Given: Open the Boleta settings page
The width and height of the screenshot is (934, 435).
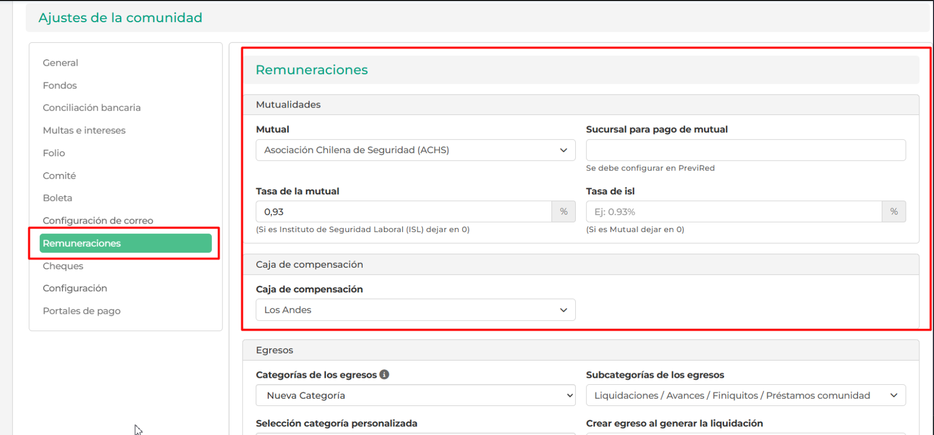Looking at the screenshot, I should pyautogui.click(x=57, y=198).
